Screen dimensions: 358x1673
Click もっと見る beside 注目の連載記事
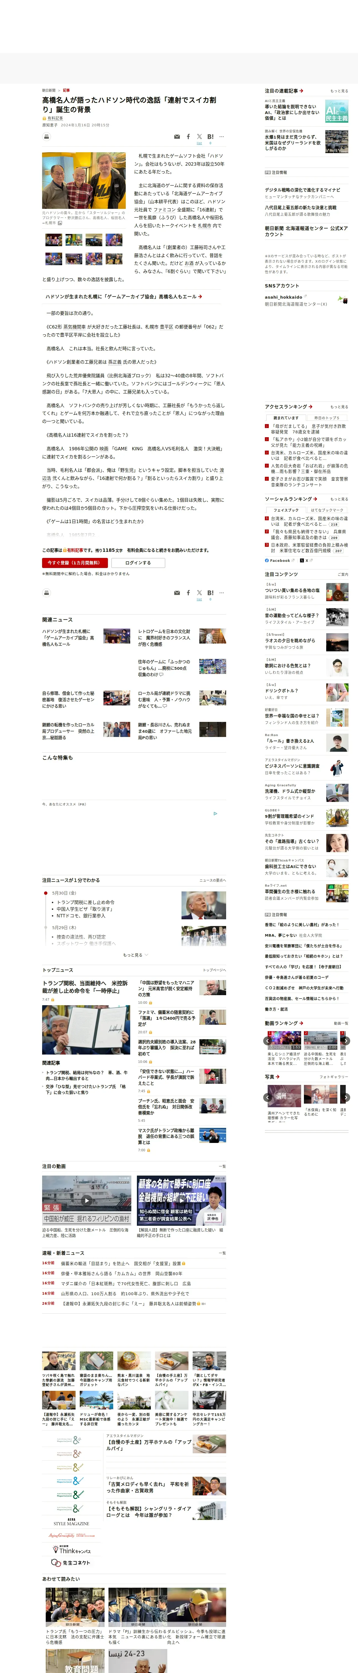(338, 91)
